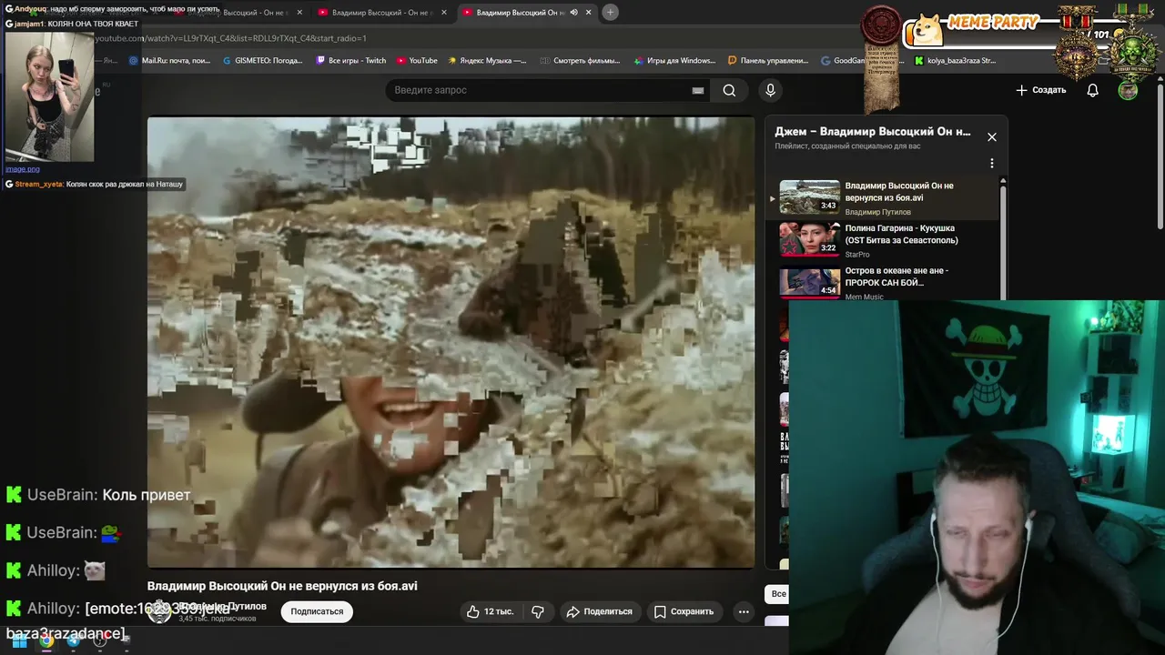Click the video player to pause playback

[x=451, y=342]
